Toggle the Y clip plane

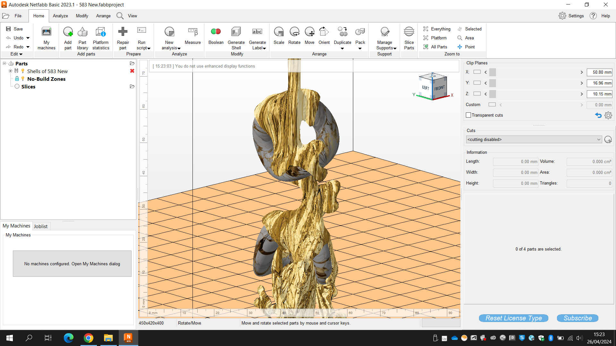pos(477,83)
